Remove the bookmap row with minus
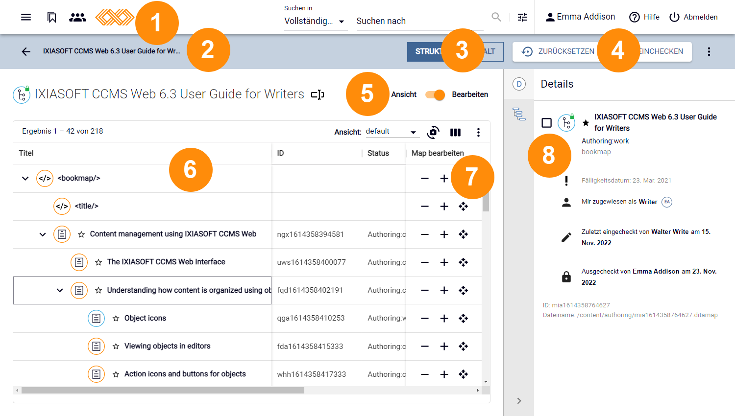 point(425,179)
